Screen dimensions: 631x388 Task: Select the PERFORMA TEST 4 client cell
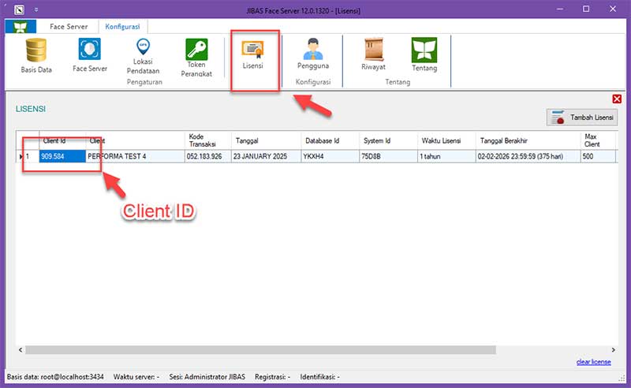pyautogui.click(x=135, y=156)
